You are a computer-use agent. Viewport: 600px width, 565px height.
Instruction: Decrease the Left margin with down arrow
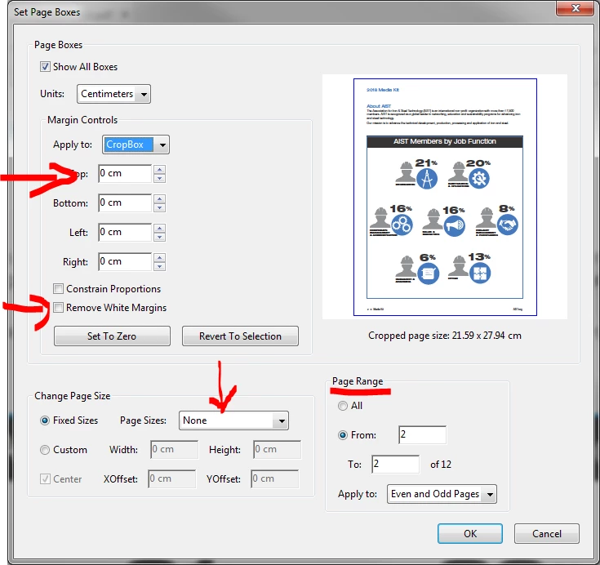pyautogui.click(x=159, y=237)
